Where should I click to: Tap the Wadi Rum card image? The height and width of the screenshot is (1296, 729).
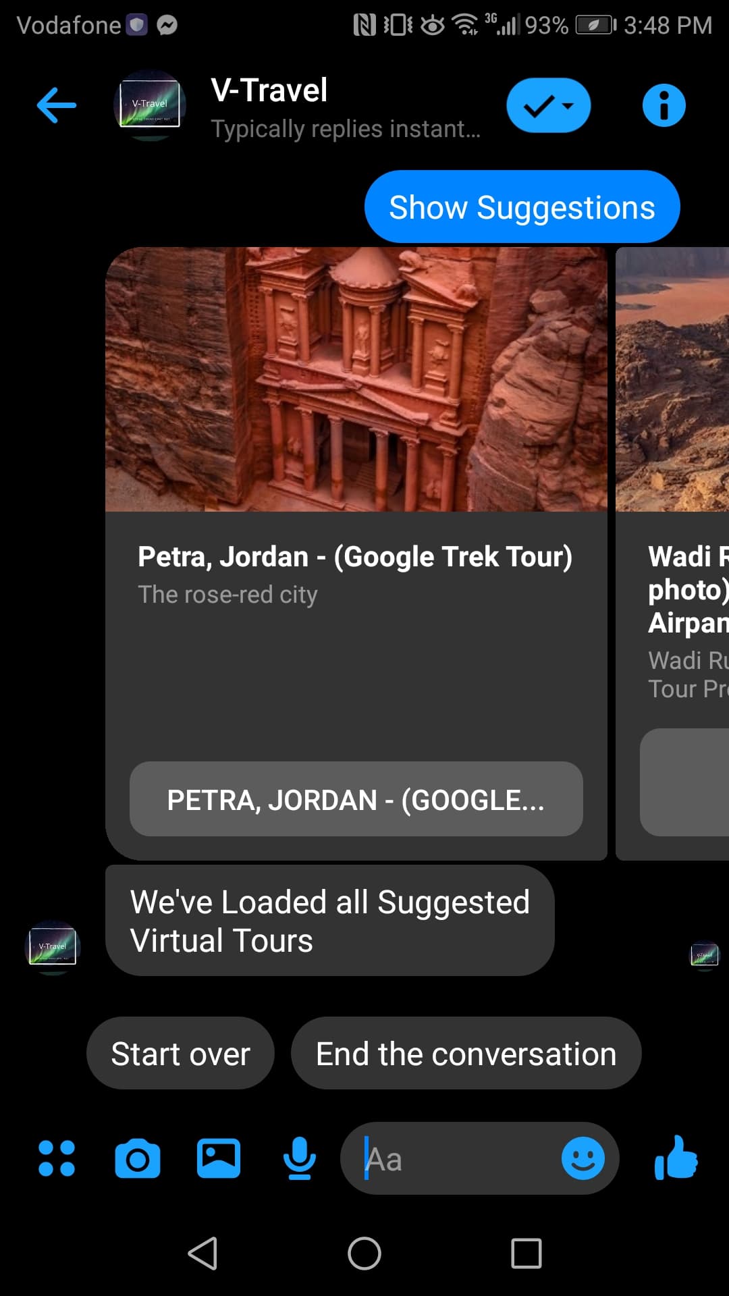pyautogui.click(x=672, y=379)
